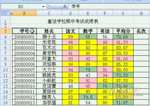
Task: Click the name cell 狮子王
Action: (x=49, y=37)
